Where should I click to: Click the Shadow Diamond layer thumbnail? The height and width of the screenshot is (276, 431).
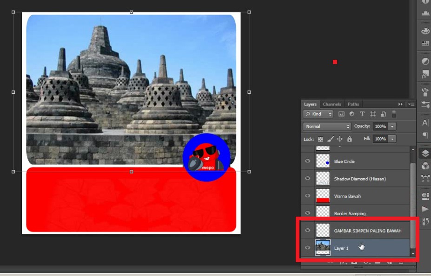(323, 178)
